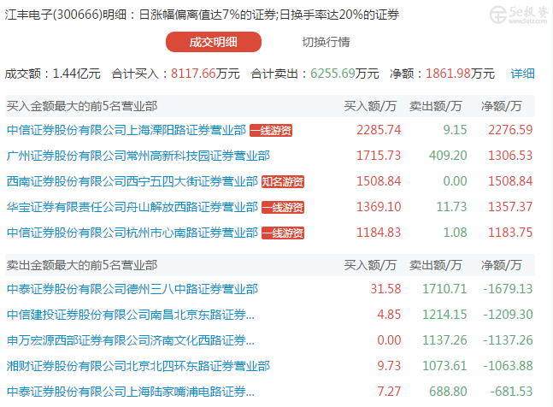This screenshot has width=553, height=407.
Task: Switch to the 切换行情 tab
Action: tap(326, 42)
